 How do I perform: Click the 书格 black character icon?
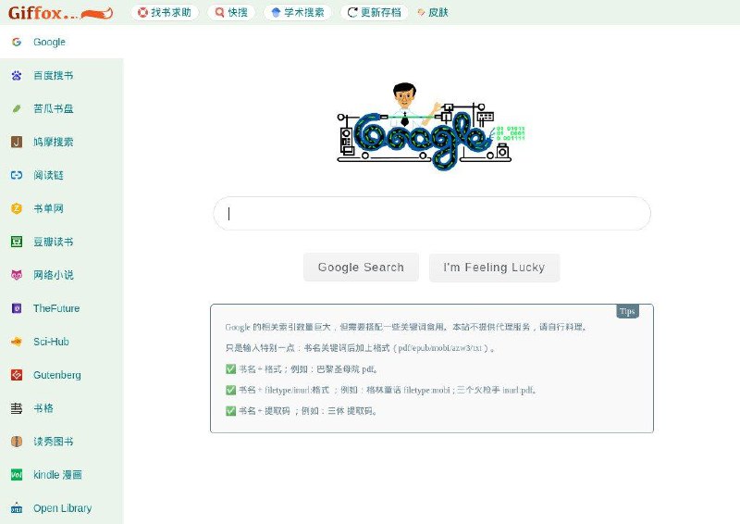pyautogui.click(x=17, y=408)
